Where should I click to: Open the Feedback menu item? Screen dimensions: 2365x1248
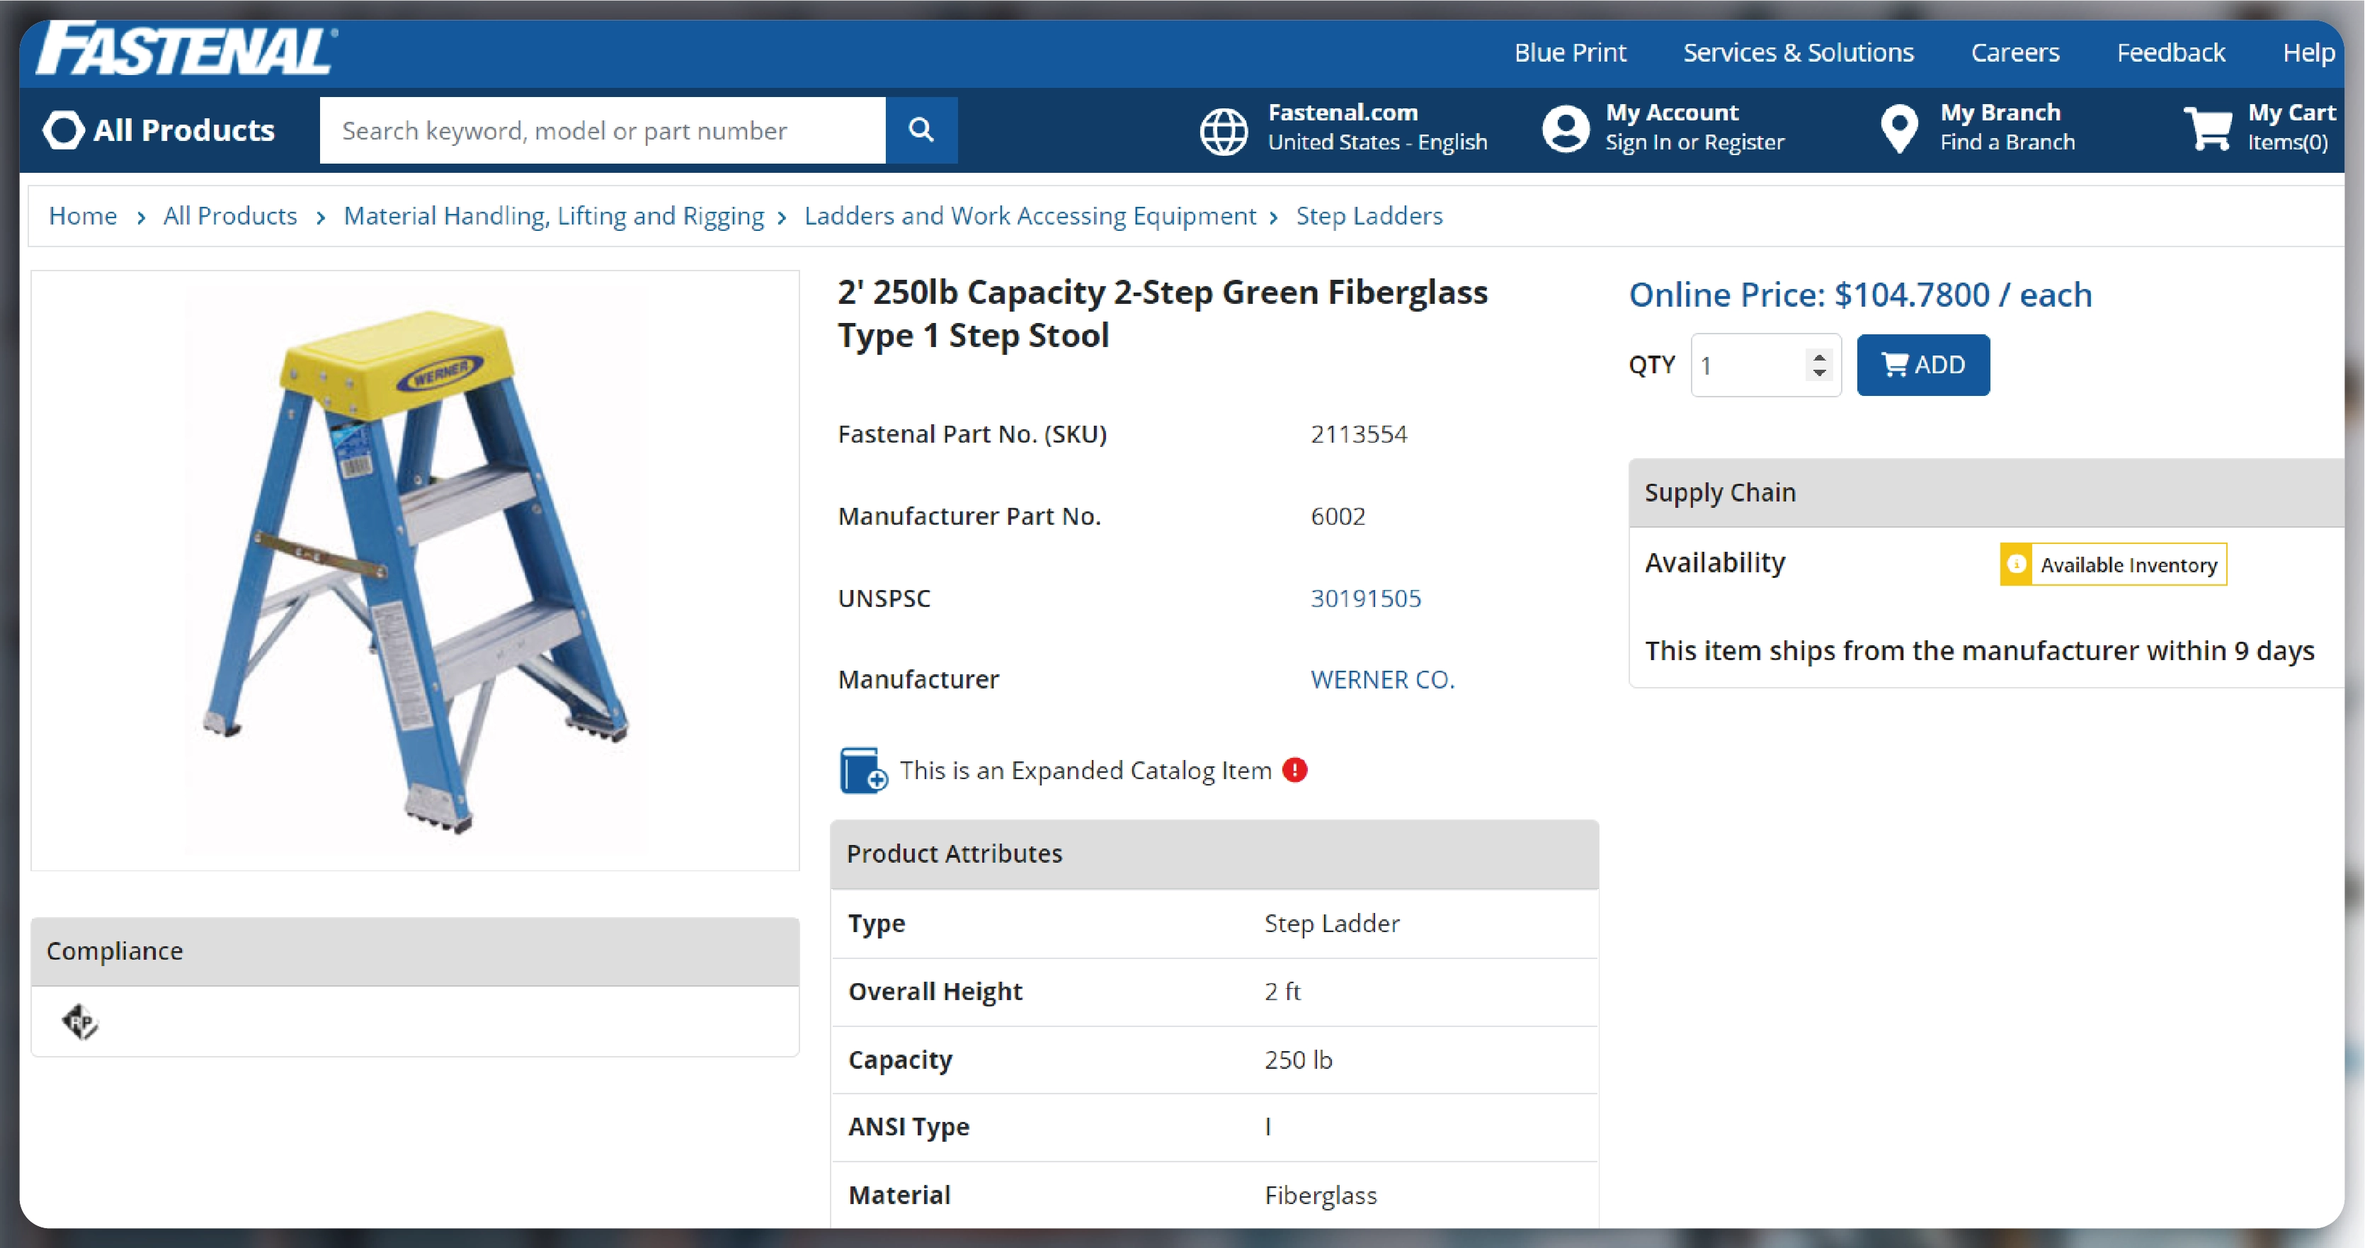[2170, 52]
